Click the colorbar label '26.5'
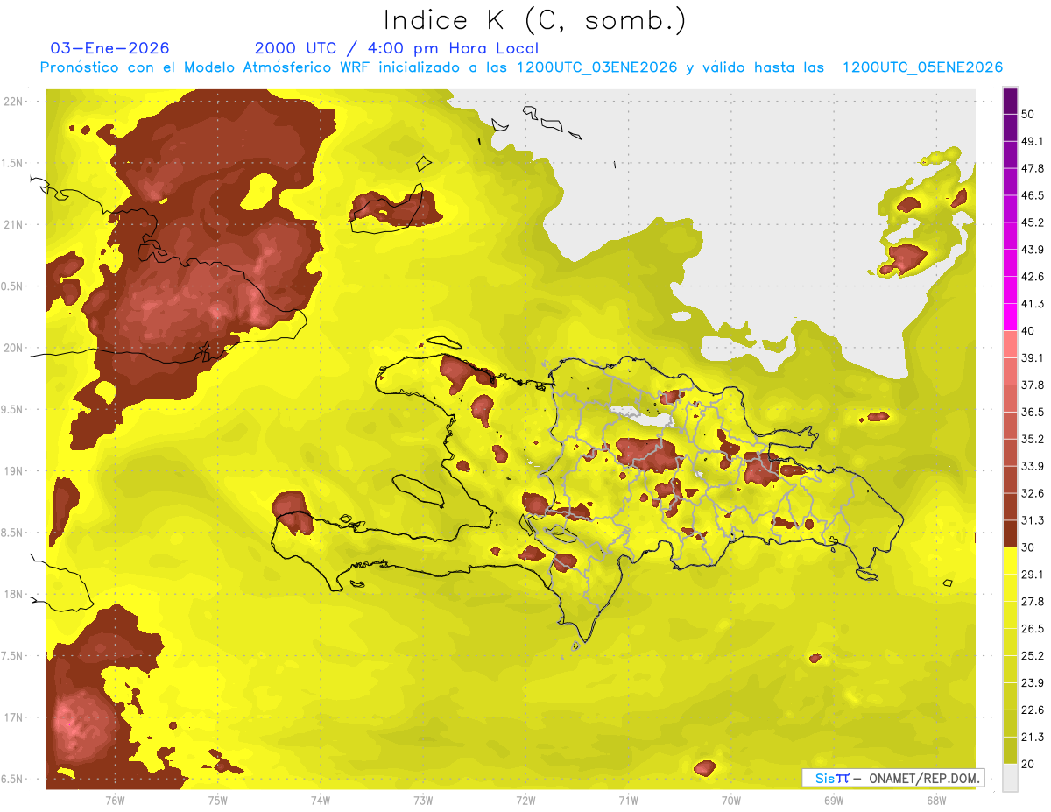1051x812 pixels. click(1033, 629)
